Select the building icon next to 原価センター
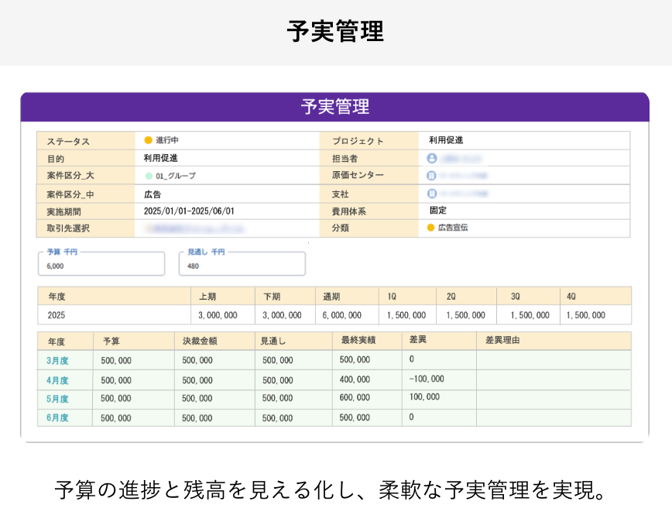Screen dimensions: 672x522 pyautogui.click(x=431, y=174)
